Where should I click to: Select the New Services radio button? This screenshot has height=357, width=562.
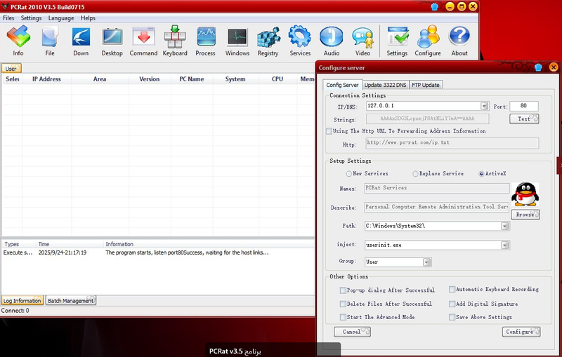tap(348, 174)
